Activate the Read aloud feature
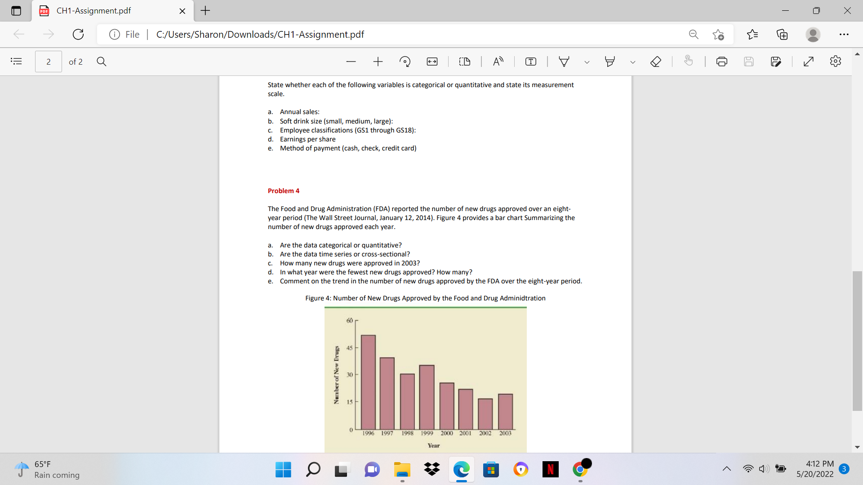 pos(498,62)
